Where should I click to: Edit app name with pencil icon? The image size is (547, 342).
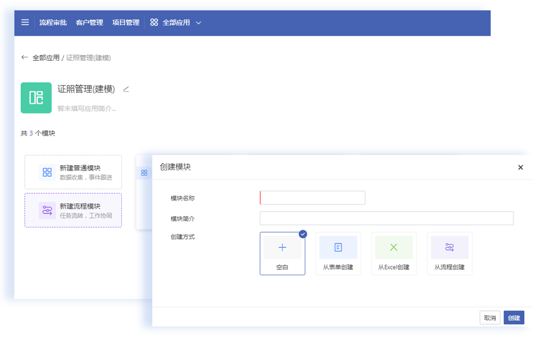pos(126,90)
